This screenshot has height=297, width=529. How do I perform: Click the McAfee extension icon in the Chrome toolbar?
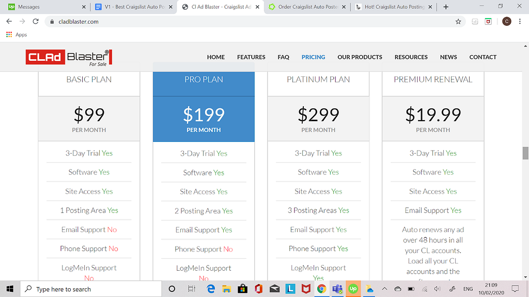pyautogui.click(x=488, y=22)
